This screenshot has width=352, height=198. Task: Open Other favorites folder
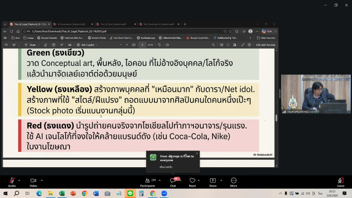click(x=266, y=38)
